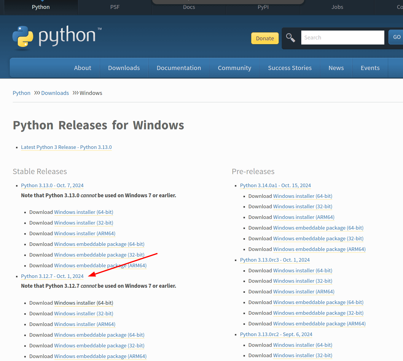Open Python 3.14.0a1 - Oct. 15, 2024 pre-release

(x=275, y=185)
